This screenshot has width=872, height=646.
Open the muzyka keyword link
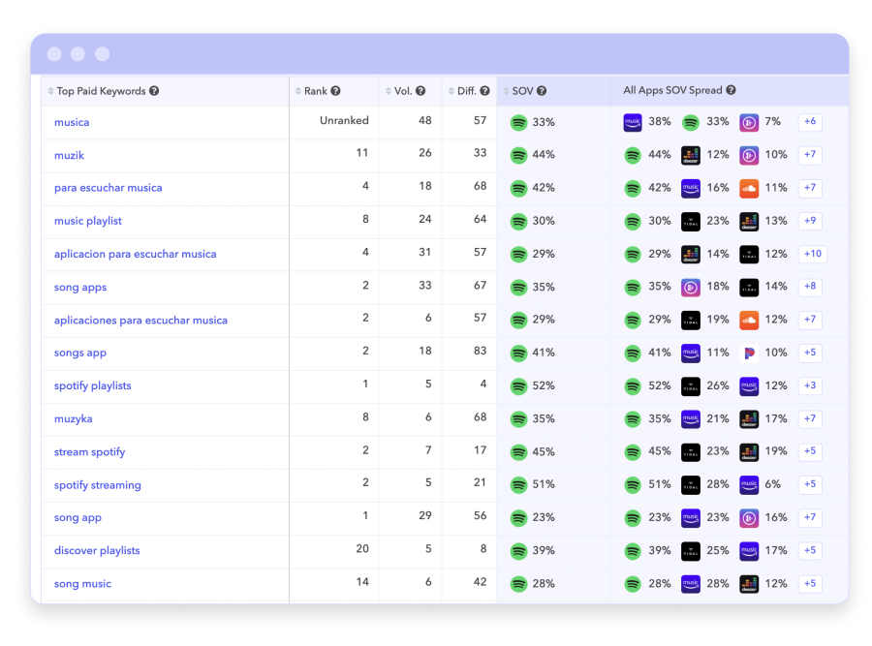click(x=73, y=419)
